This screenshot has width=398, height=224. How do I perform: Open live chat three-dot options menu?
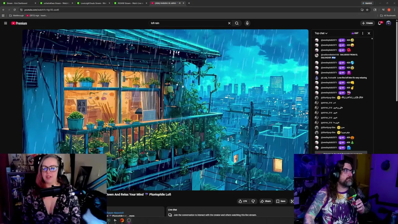pos(363,33)
